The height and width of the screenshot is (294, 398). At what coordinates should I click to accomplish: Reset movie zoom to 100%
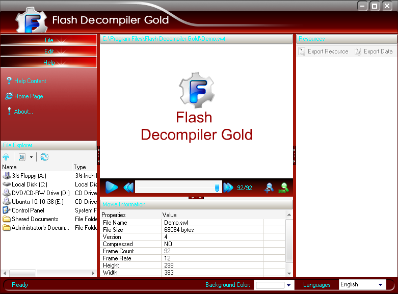click(x=283, y=188)
